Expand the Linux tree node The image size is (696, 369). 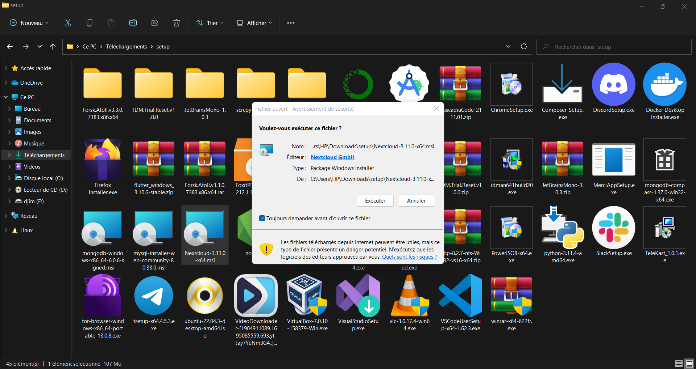tap(5, 230)
